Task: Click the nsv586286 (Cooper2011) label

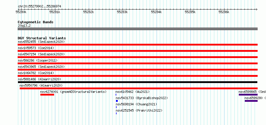Action: tap(38, 60)
